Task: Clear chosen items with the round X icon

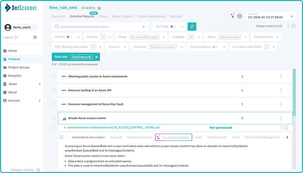Action: click(293, 26)
